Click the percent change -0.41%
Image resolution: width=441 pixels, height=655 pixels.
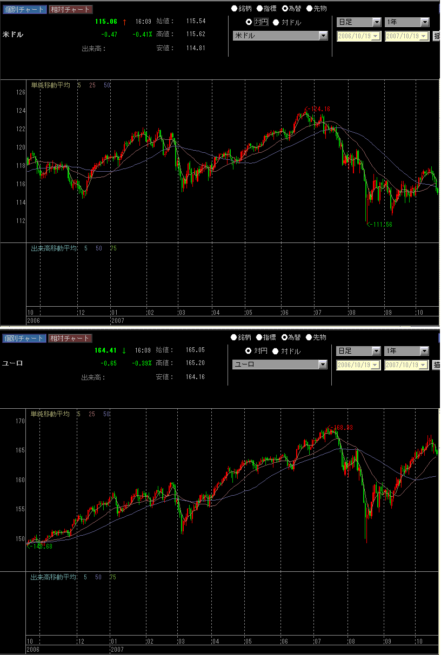pyautogui.click(x=142, y=35)
